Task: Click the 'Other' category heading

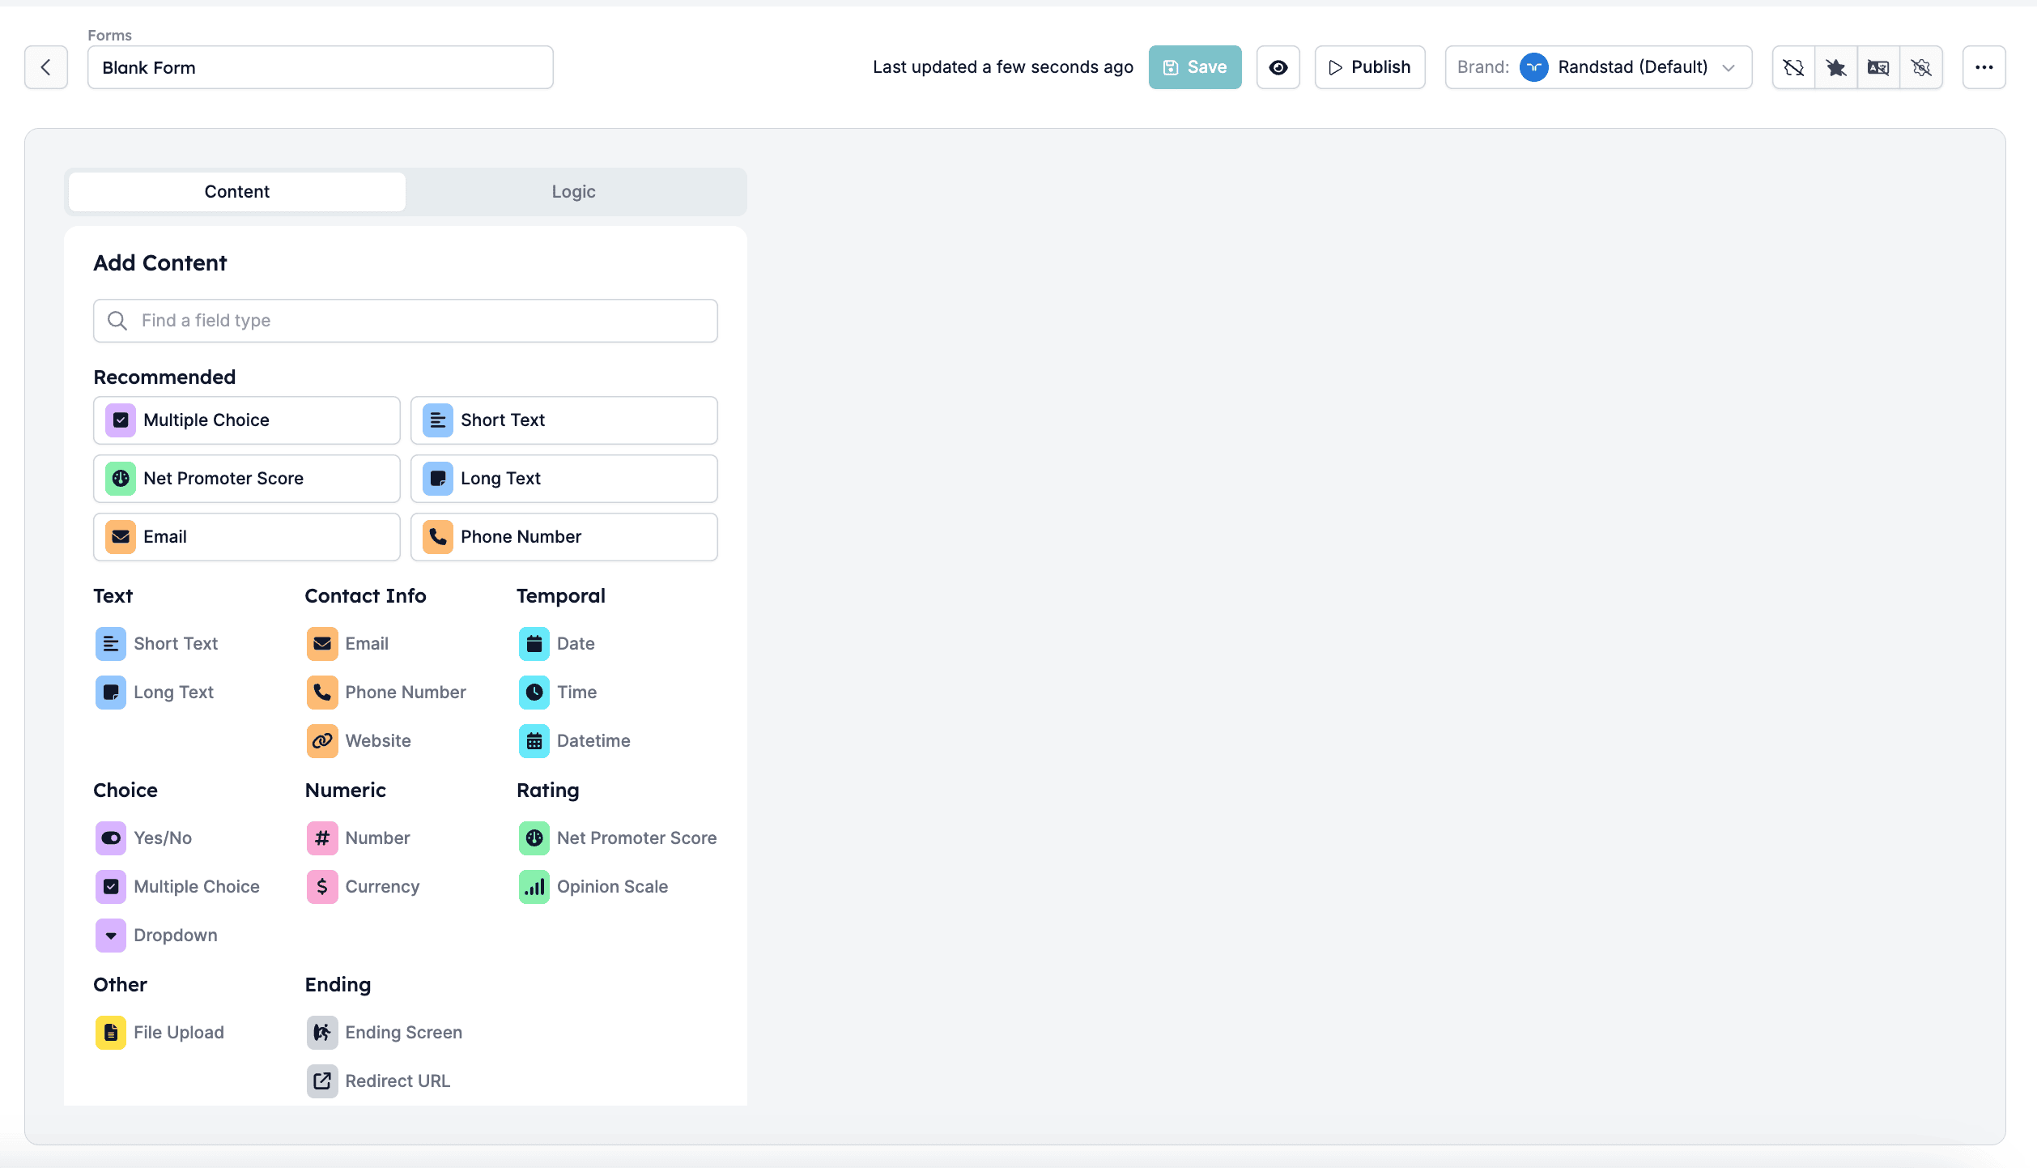Action: tap(120, 985)
